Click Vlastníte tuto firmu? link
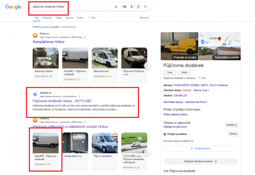255x175 pixels. pyautogui.click(x=196, y=102)
